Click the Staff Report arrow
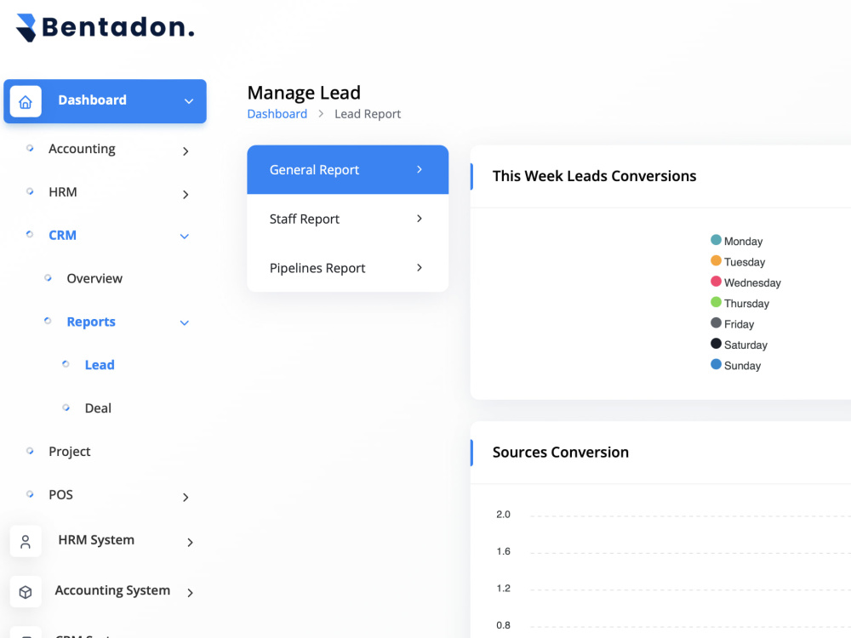 click(x=420, y=219)
